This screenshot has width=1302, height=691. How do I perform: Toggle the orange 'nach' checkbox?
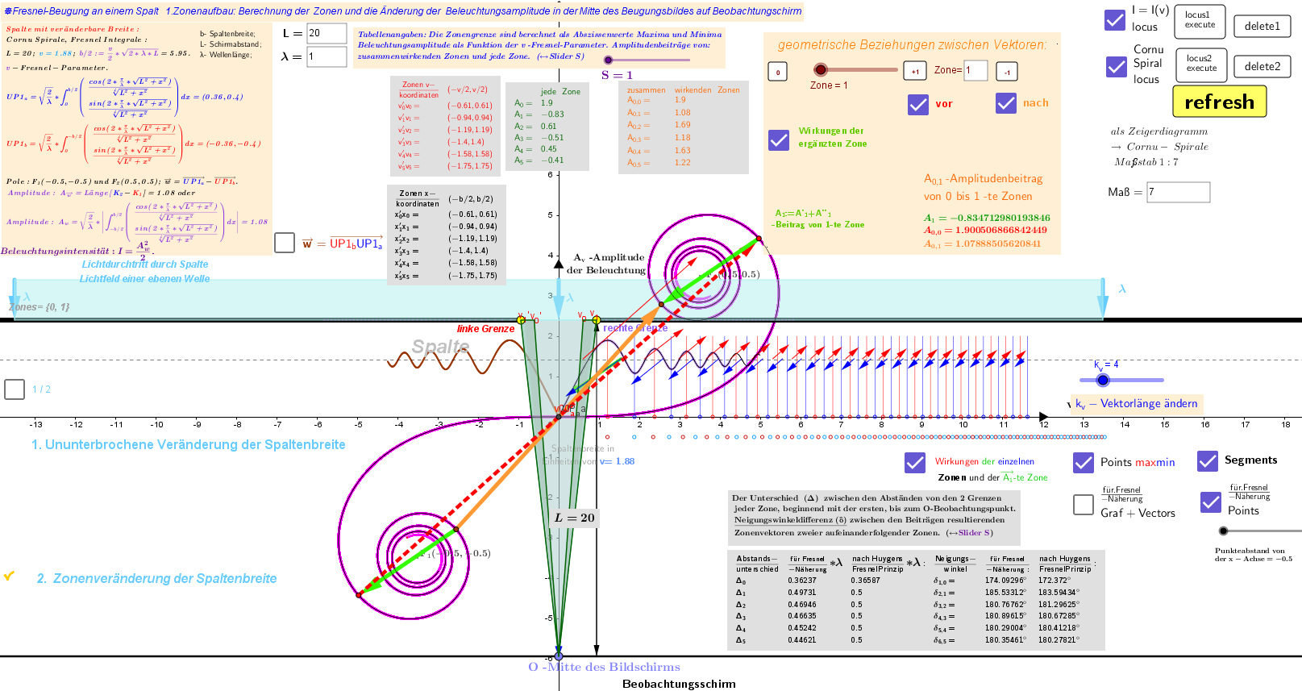point(1006,103)
